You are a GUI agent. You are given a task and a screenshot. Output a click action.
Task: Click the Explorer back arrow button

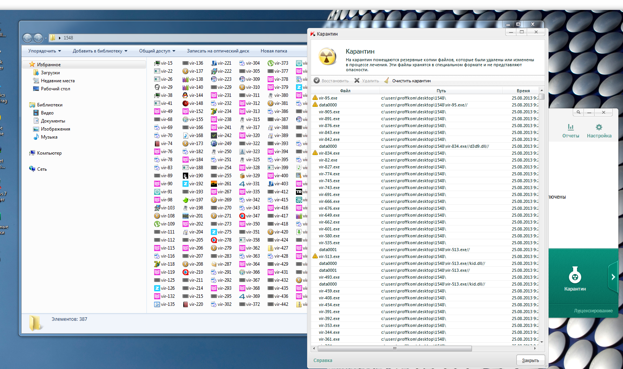point(27,38)
